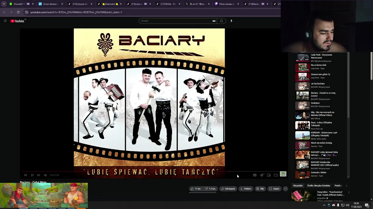Click the green M channel watermark in player
Viewport: 373px width, 209px height.
click(x=283, y=174)
